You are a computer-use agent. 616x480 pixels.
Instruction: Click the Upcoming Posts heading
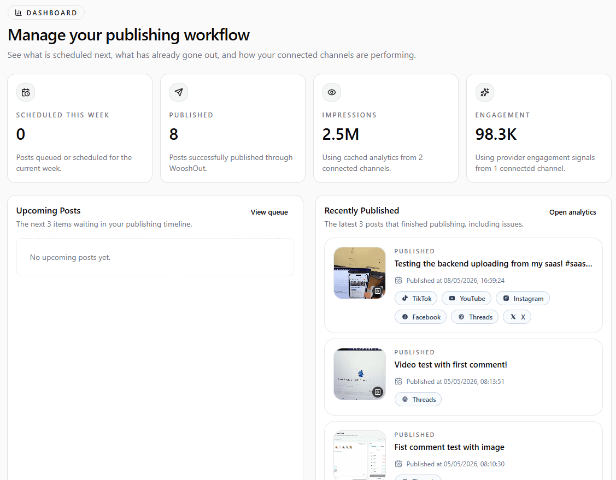tap(48, 210)
